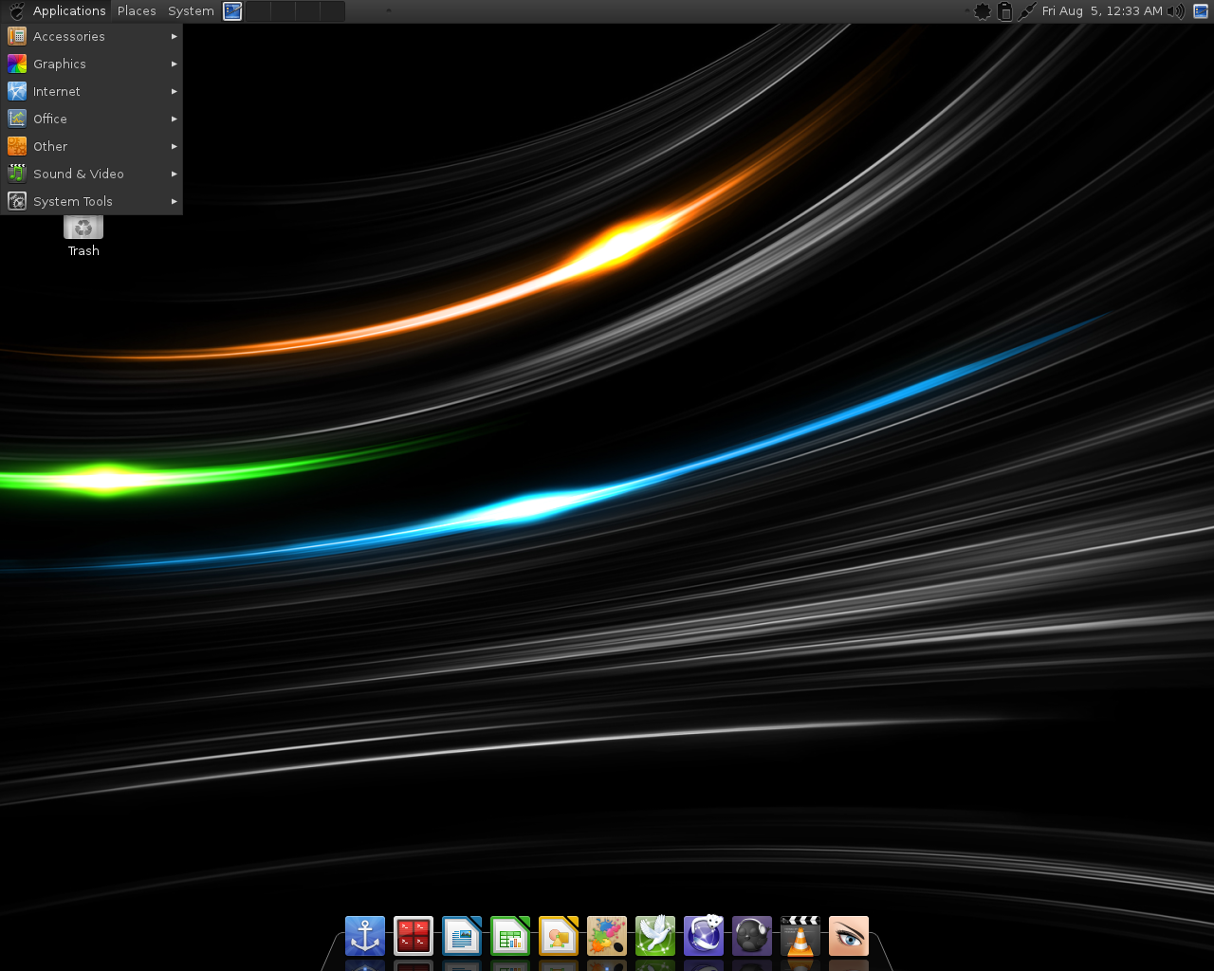
Task: Switch to the last workspace in switcher
Action: click(332, 11)
